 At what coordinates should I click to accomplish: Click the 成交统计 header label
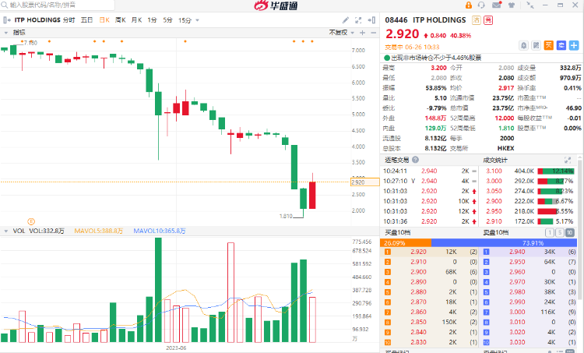click(495, 160)
